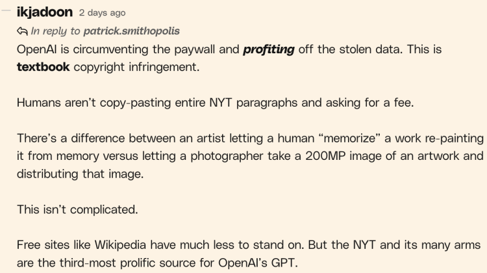The image size is (487, 273).
Task: Click the bold word 'textbook'
Action: [x=43, y=67]
